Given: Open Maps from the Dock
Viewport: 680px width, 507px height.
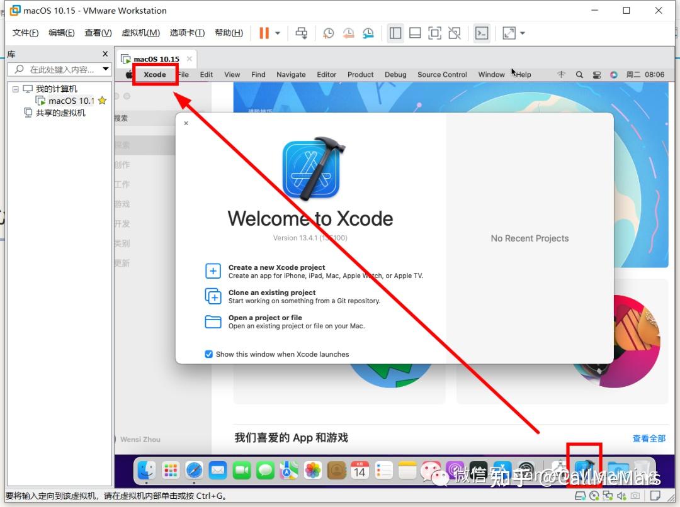Looking at the screenshot, I should (289, 471).
